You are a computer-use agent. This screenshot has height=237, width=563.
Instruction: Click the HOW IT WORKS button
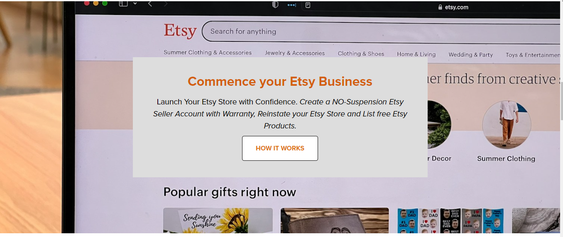[x=280, y=148]
